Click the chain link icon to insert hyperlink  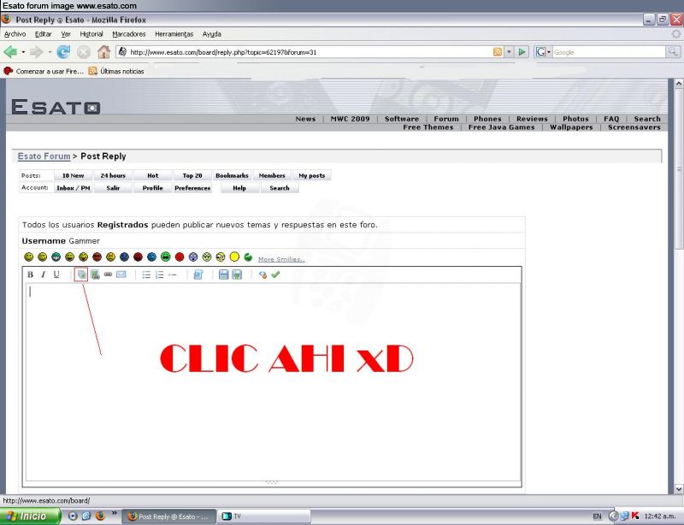[x=108, y=274]
